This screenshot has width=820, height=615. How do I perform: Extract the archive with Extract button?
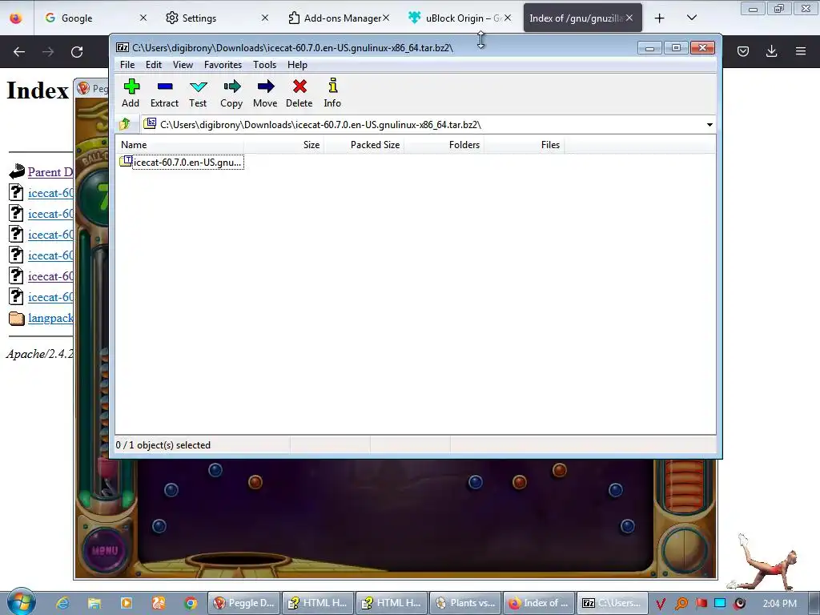pos(165,93)
